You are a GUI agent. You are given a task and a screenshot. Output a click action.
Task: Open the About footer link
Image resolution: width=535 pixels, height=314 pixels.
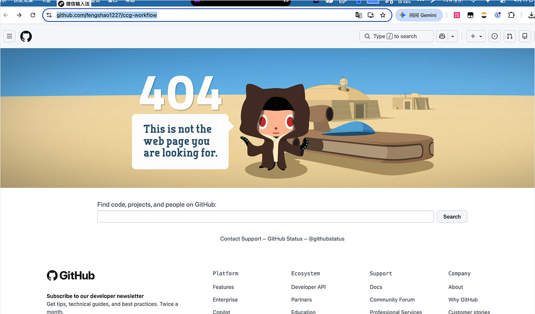click(x=456, y=287)
